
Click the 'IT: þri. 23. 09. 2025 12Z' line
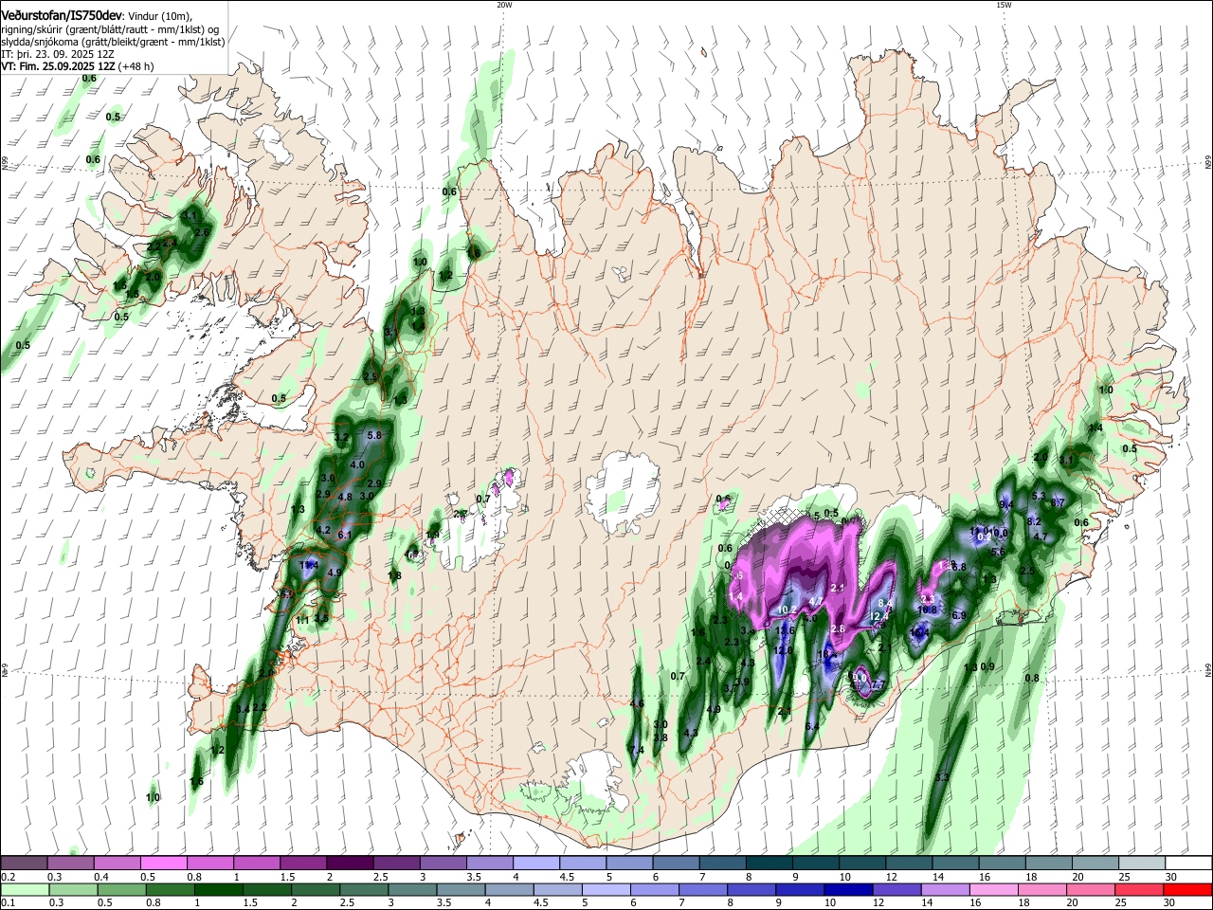click(x=58, y=54)
